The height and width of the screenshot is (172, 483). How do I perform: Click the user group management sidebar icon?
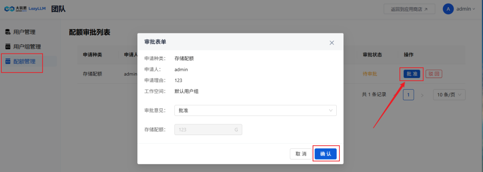pos(8,47)
